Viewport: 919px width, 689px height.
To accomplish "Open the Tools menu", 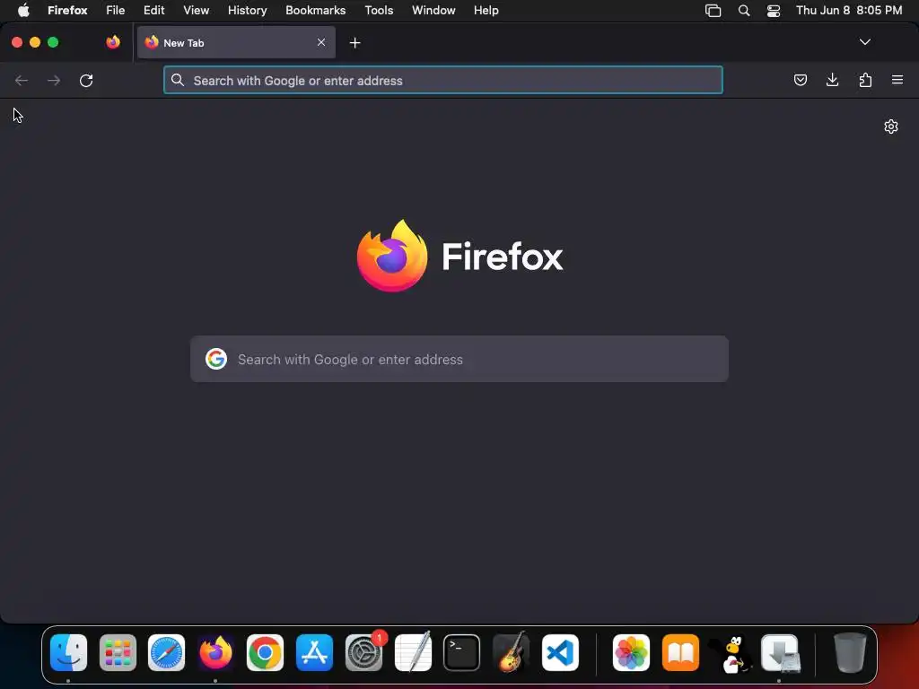I will pyautogui.click(x=379, y=10).
